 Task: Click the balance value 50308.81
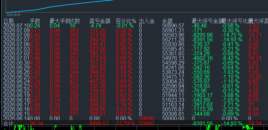[x=173, y=114]
